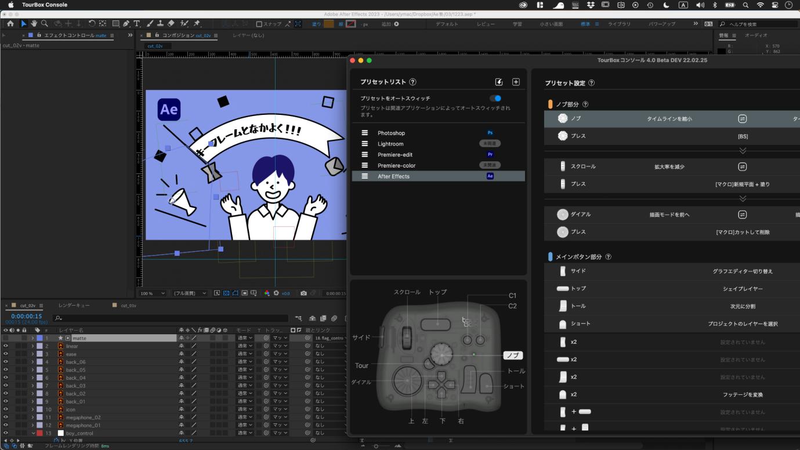Click the add new preset plus icon in TourBox
This screenshot has height=450, width=800.
(x=516, y=82)
